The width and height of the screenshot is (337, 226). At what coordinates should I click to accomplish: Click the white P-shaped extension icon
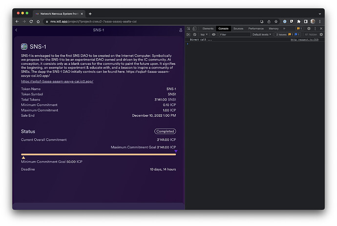(x=292, y=21)
